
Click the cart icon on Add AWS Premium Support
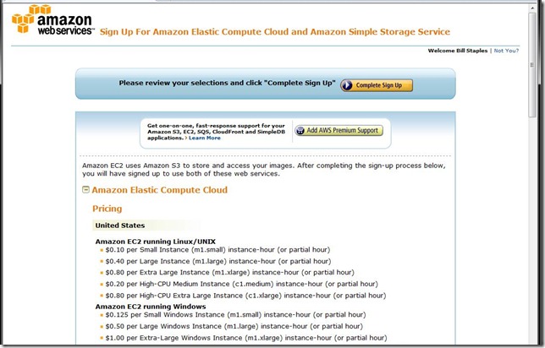coord(300,130)
